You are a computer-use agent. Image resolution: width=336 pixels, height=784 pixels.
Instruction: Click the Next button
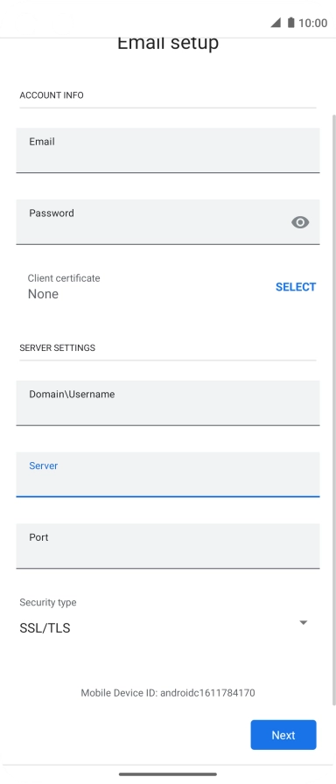[283, 735]
